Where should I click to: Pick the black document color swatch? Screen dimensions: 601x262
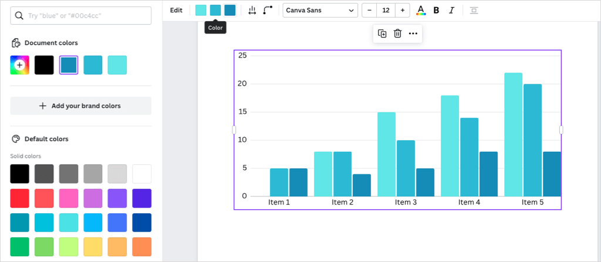(x=44, y=65)
